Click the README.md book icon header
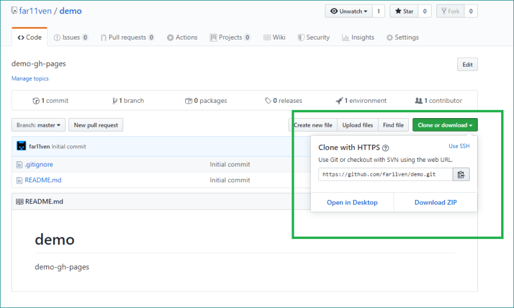 tap(20, 202)
